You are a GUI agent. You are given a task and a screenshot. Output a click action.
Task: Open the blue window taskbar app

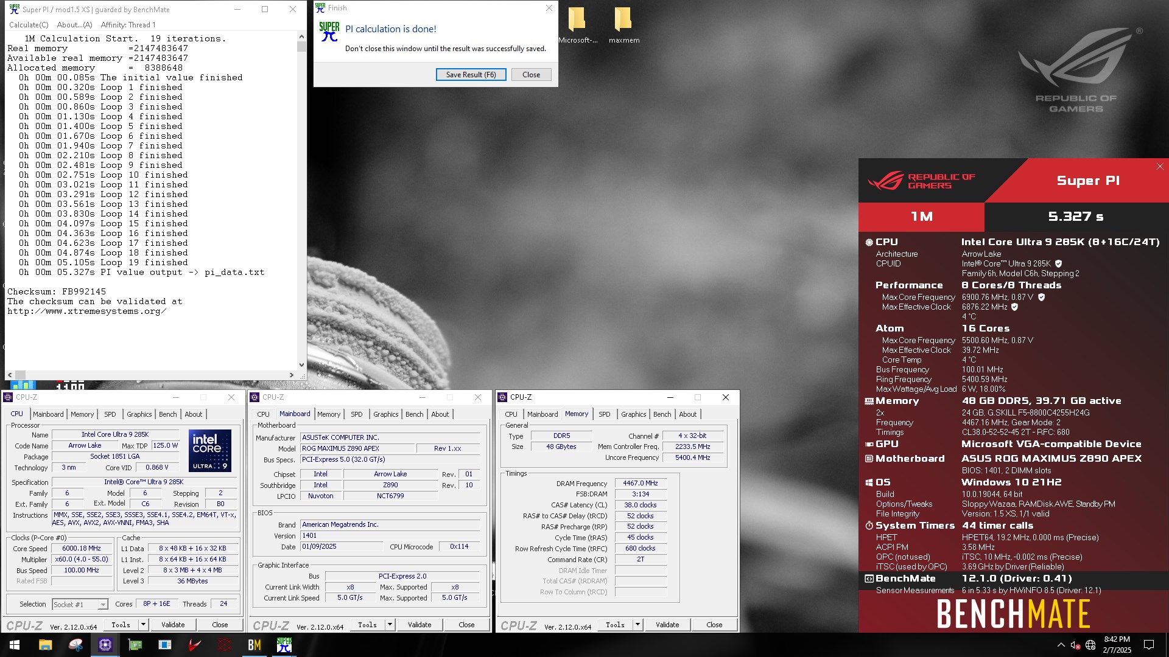165,645
